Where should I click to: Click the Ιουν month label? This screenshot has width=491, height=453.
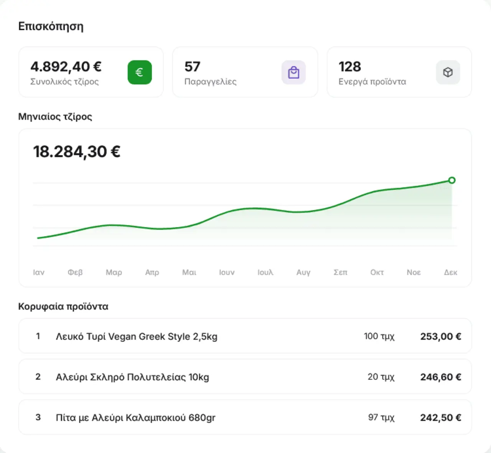[x=227, y=272]
